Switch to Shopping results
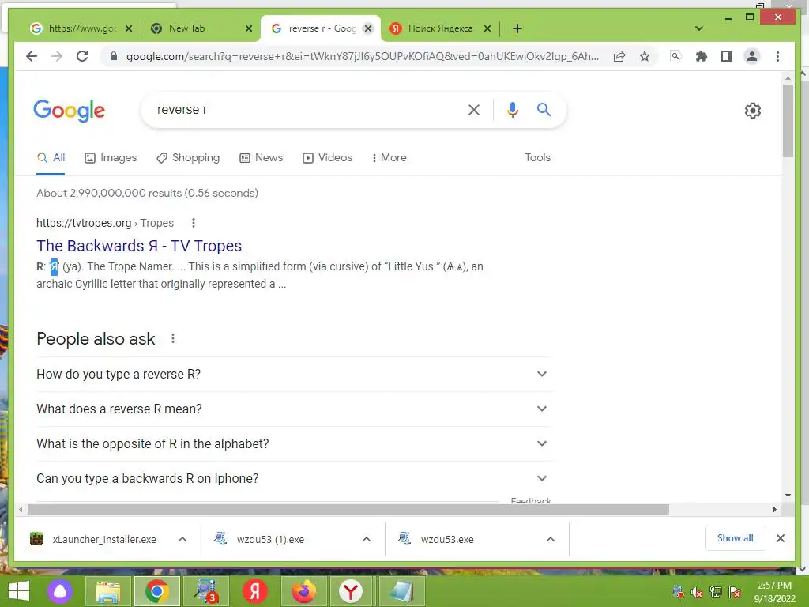This screenshot has width=809, height=607. tap(188, 158)
